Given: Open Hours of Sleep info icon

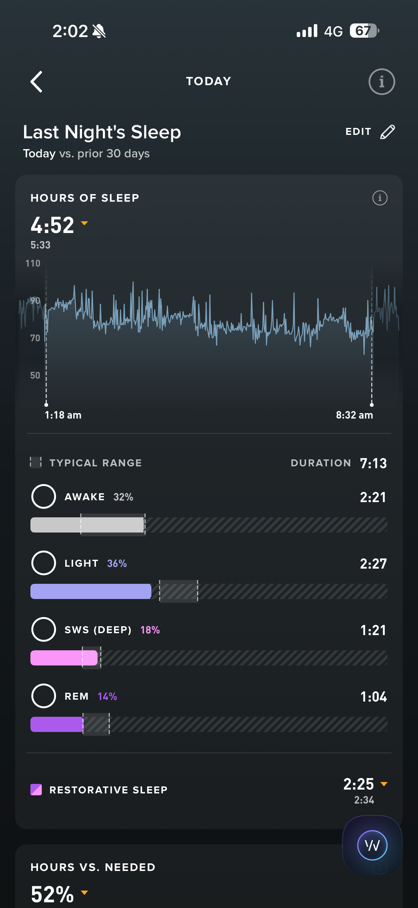Looking at the screenshot, I should (380, 198).
